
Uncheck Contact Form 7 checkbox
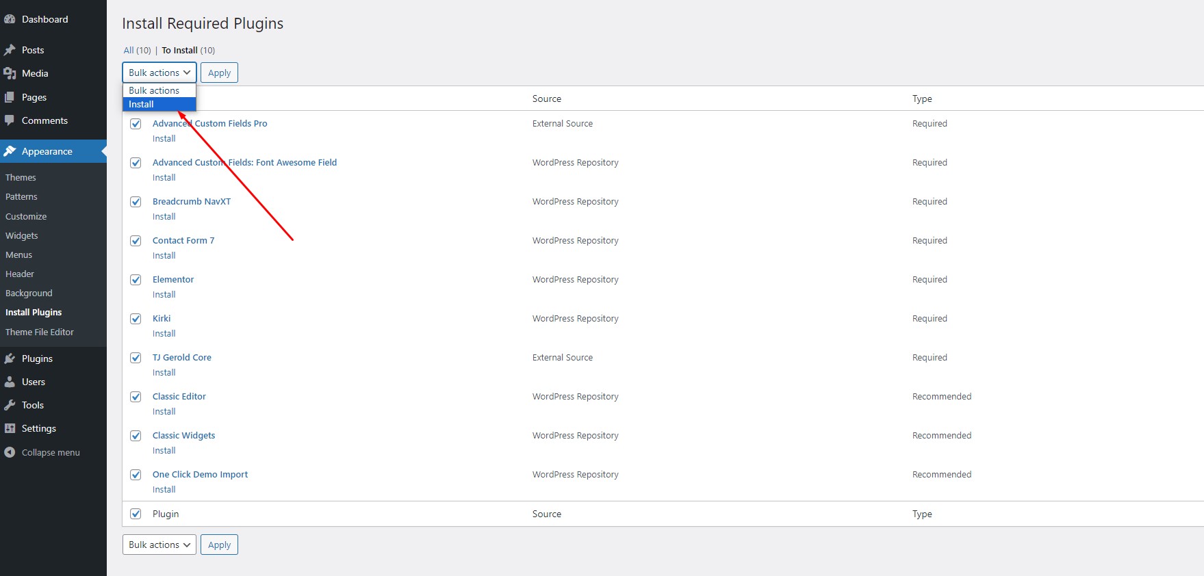click(x=136, y=241)
